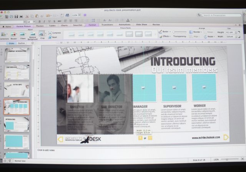Open the Effects dropdown
Viewport: 246px width, 172px height.
[x=170, y=36]
